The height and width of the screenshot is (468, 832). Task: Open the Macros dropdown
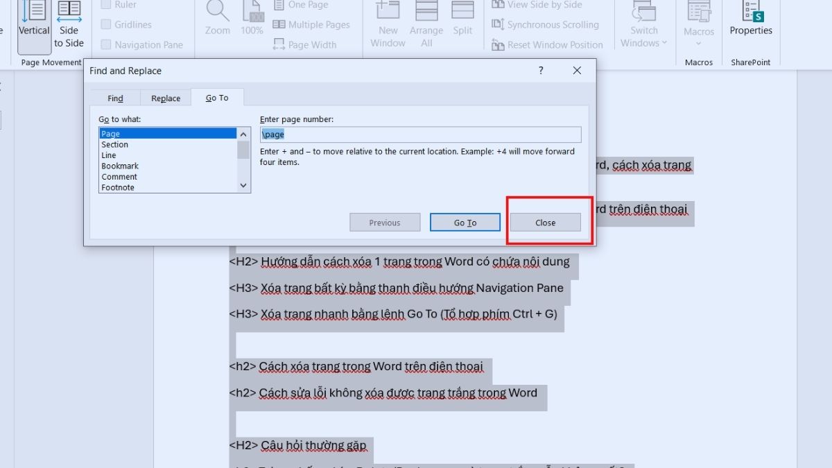[699, 24]
